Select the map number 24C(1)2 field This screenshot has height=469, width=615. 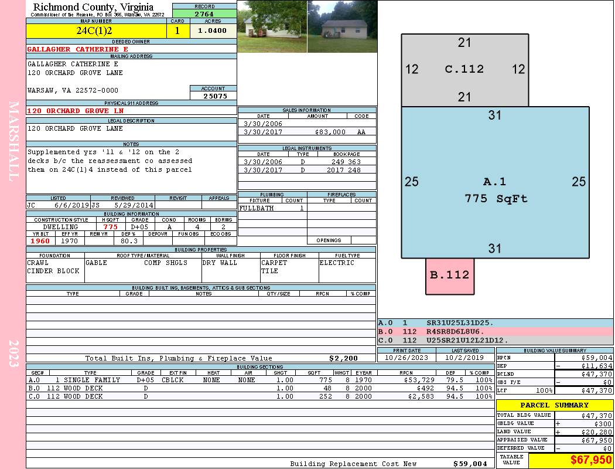pyautogui.click(x=96, y=30)
